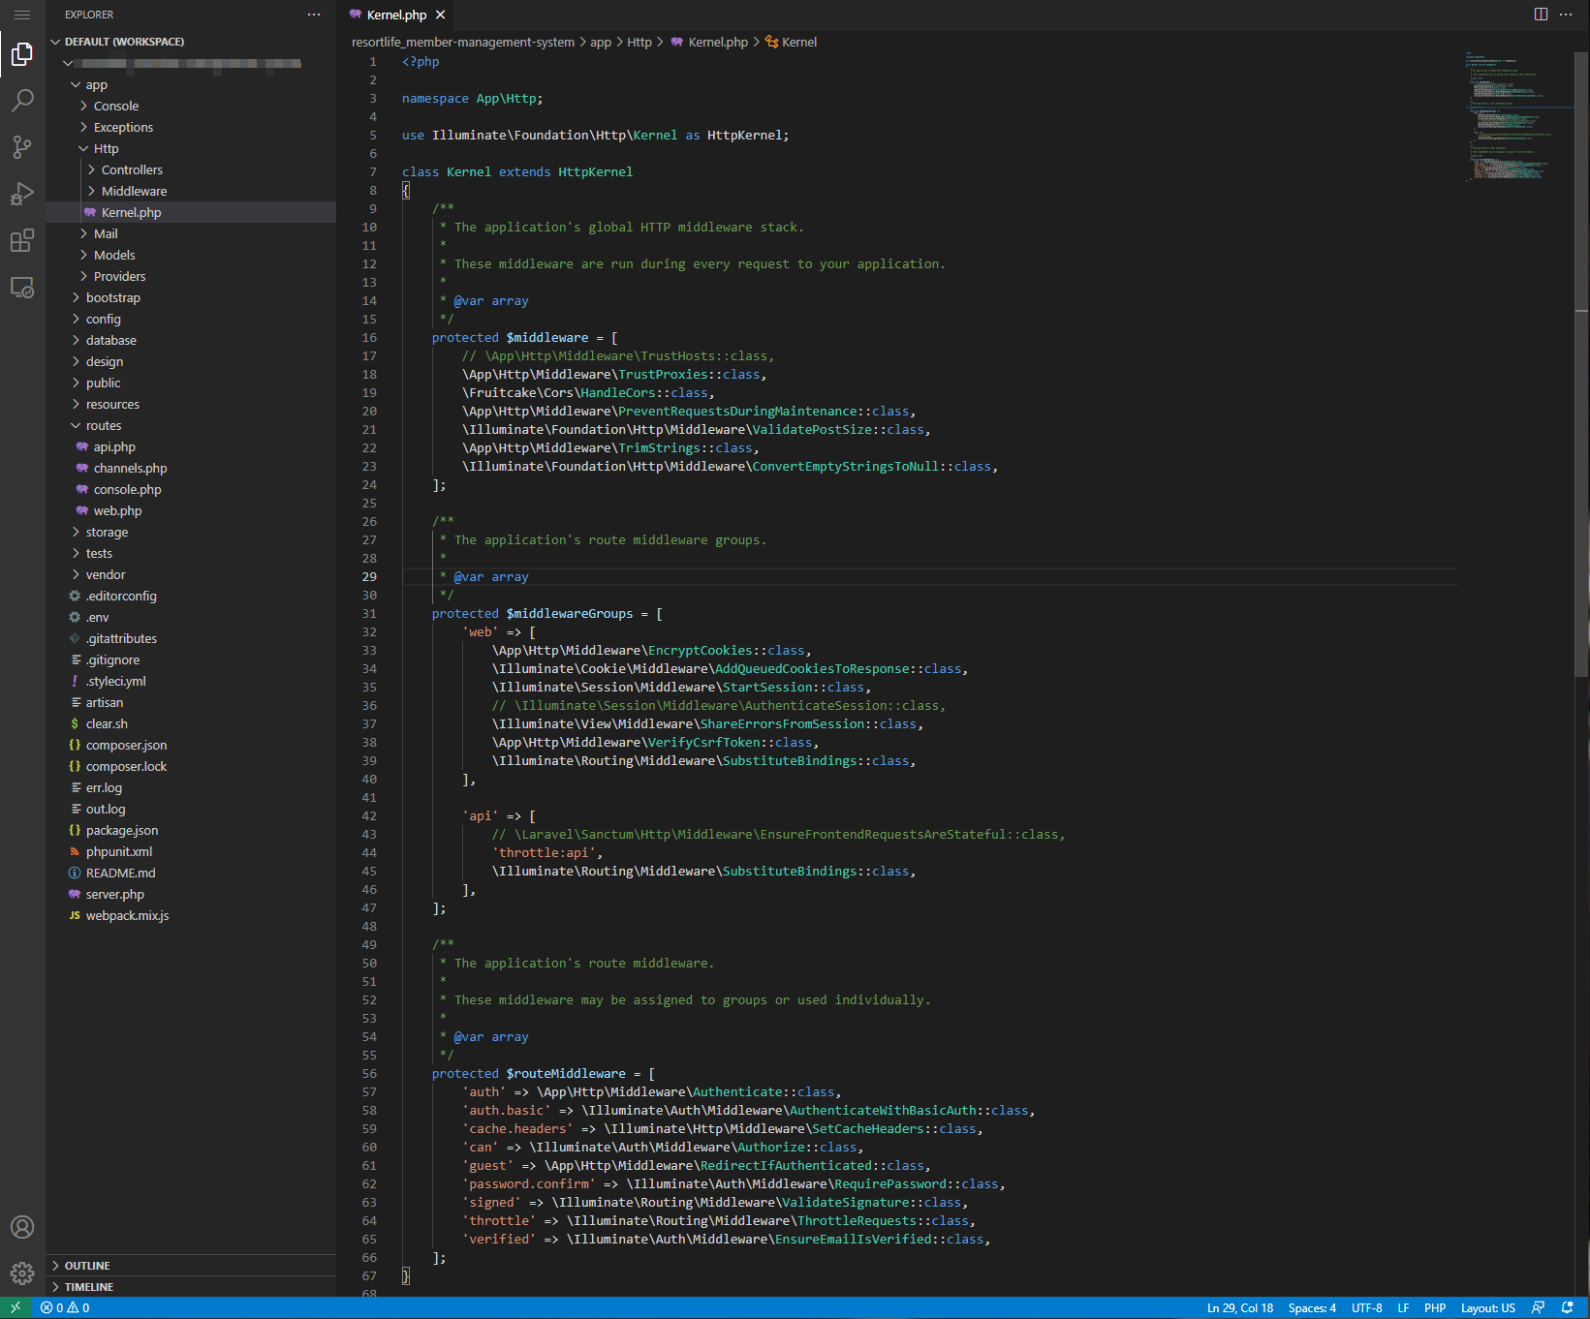Split the editor using the top-right icon

pos(1541,15)
